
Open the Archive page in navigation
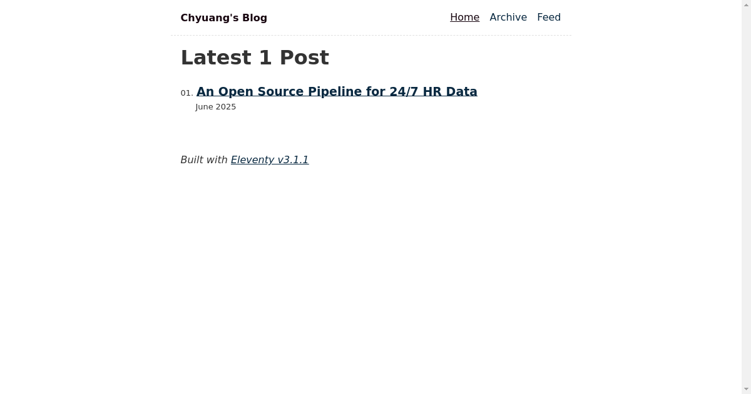pyautogui.click(x=508, y=18)
